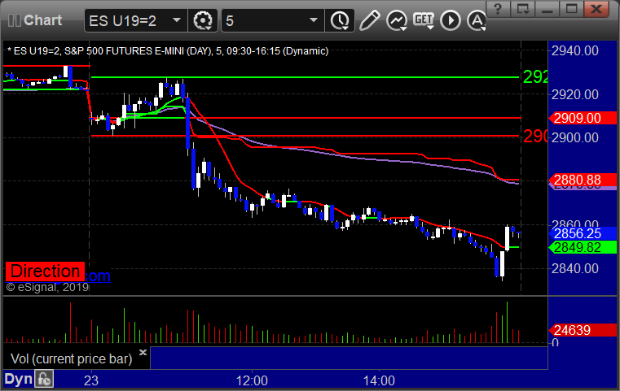The height and width of the screenshot is (391, 620).
Task: Close the Vol study pane with x
Action: pos(143,352)
